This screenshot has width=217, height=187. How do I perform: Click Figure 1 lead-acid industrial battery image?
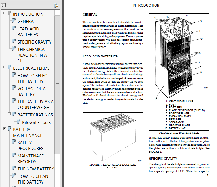coord(113,138)
